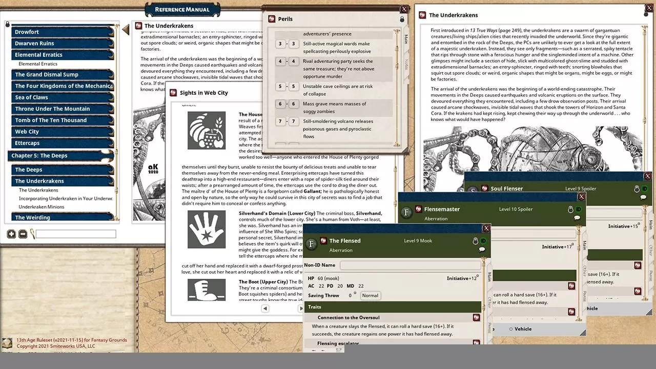Screen dimensions: 656x369
Task: Click the Flensemaster chat bubble icon
Action: click(577, 218)
